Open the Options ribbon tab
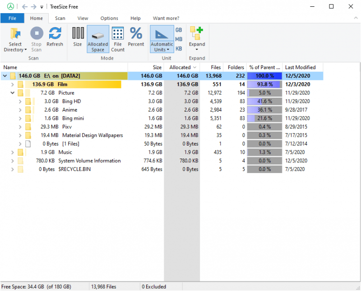Image resolution: width=361 pixels, height=291 pixels. point(109,18)
